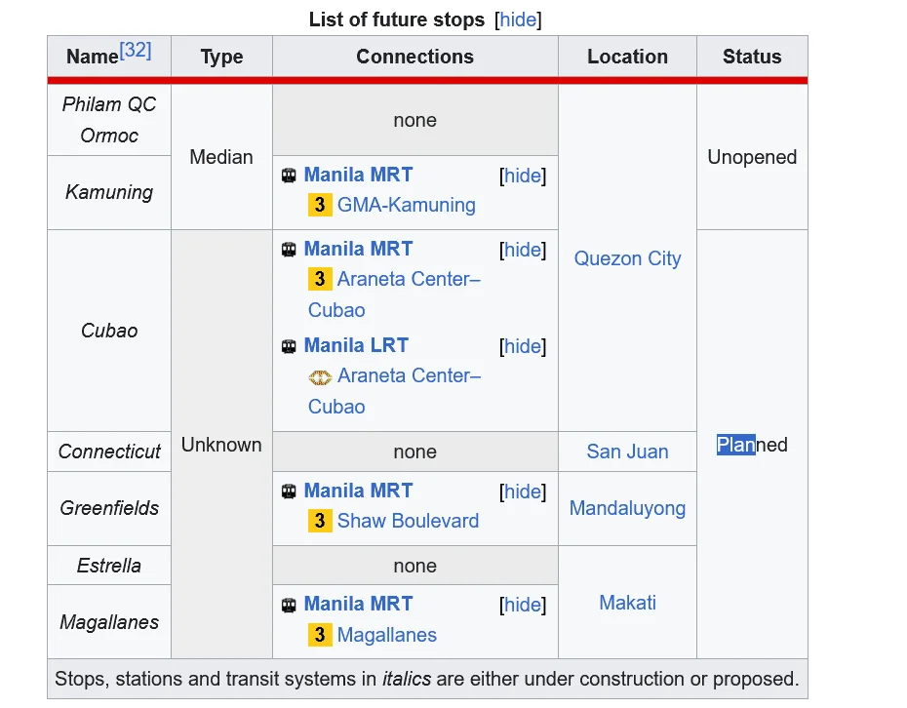Click the Philam QC stop name
Viewport: 907px width, 708px height.
pos(109,104)
